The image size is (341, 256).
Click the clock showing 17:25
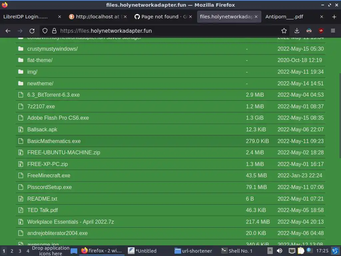[322, 251]
